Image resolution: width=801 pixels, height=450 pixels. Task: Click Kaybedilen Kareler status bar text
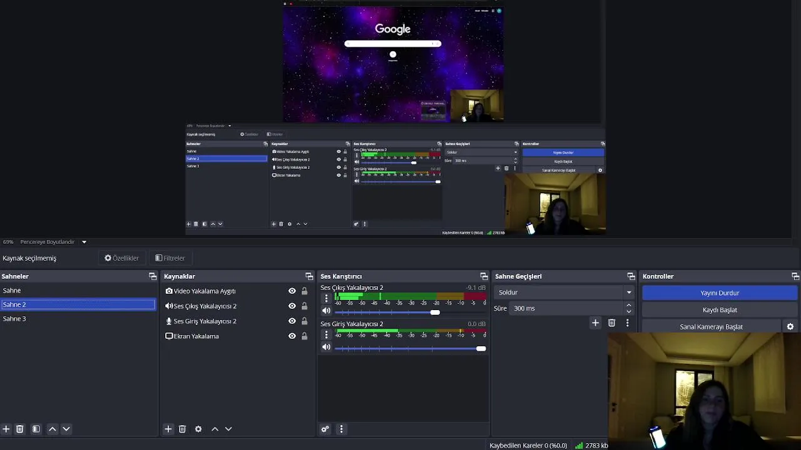pos(528,446)
